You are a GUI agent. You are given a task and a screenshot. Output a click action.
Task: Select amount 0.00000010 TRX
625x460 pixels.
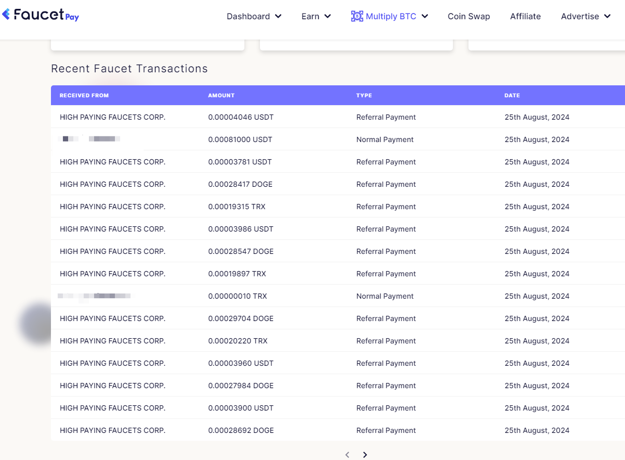[x=238, y=296]
